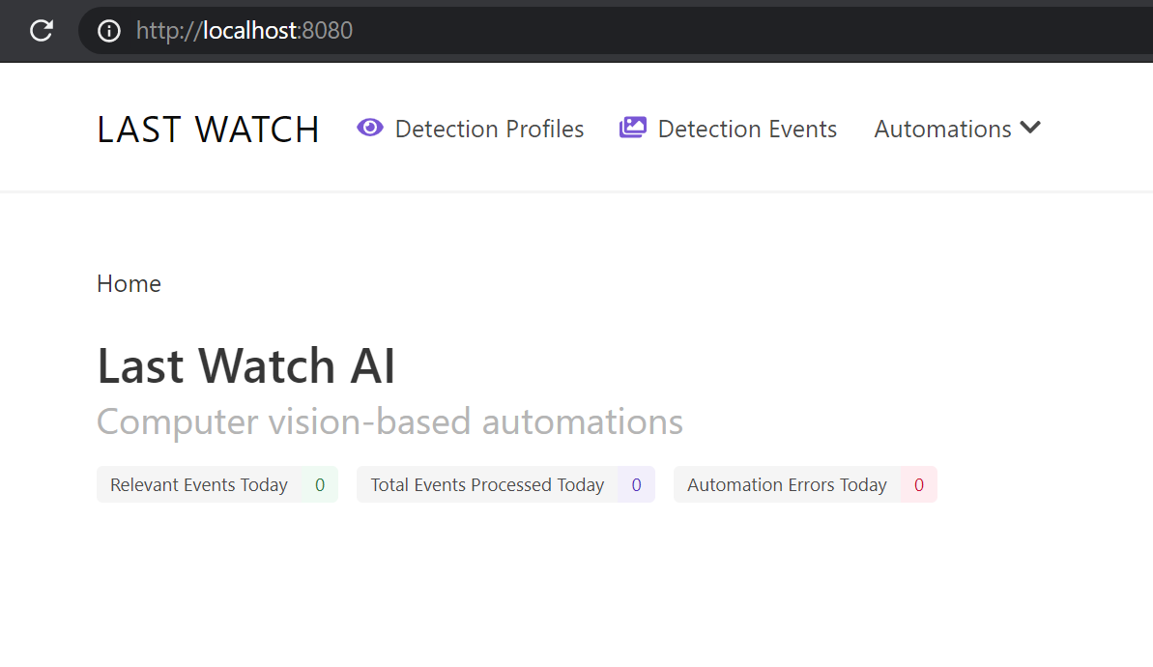Reload the page with the refresh icon
The image size is (1153, 667).
[42, 30]
